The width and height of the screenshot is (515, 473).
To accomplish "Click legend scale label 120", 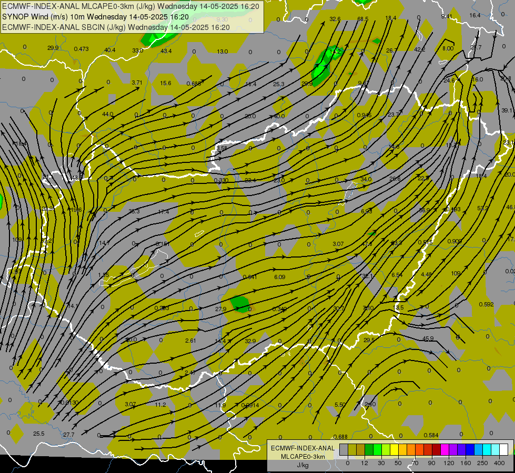I will coord(448,463).
